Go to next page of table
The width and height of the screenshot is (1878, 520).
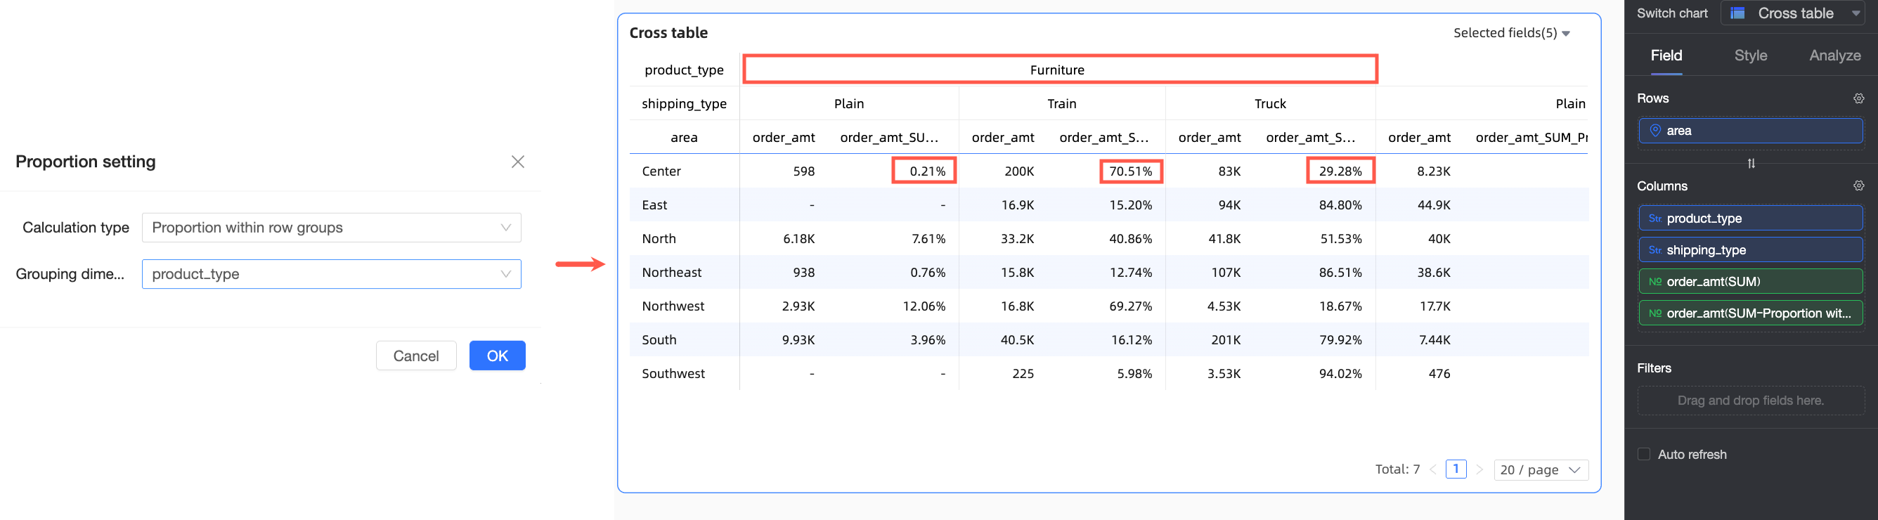tap(1479, 469)
